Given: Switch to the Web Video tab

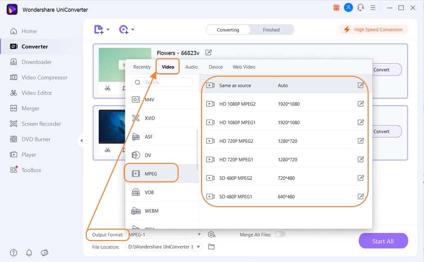Looking at the screenshot, I should (244, 67).
